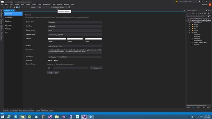The height and width of the screenshot is (119, 212).
Task: Click the Display Name input field
Action: pos(75,22)
